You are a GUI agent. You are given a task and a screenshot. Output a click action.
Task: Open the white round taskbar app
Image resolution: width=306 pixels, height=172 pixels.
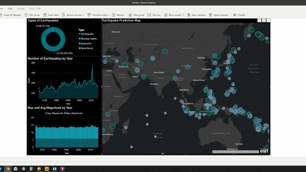pyautogui.click(x=16, y=169)
